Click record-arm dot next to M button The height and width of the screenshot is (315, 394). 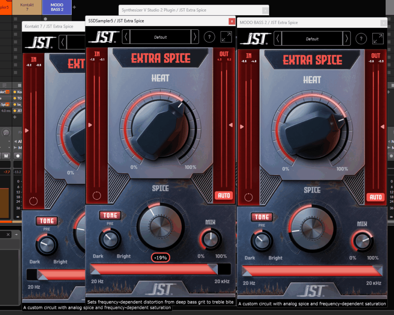point(18,156)
